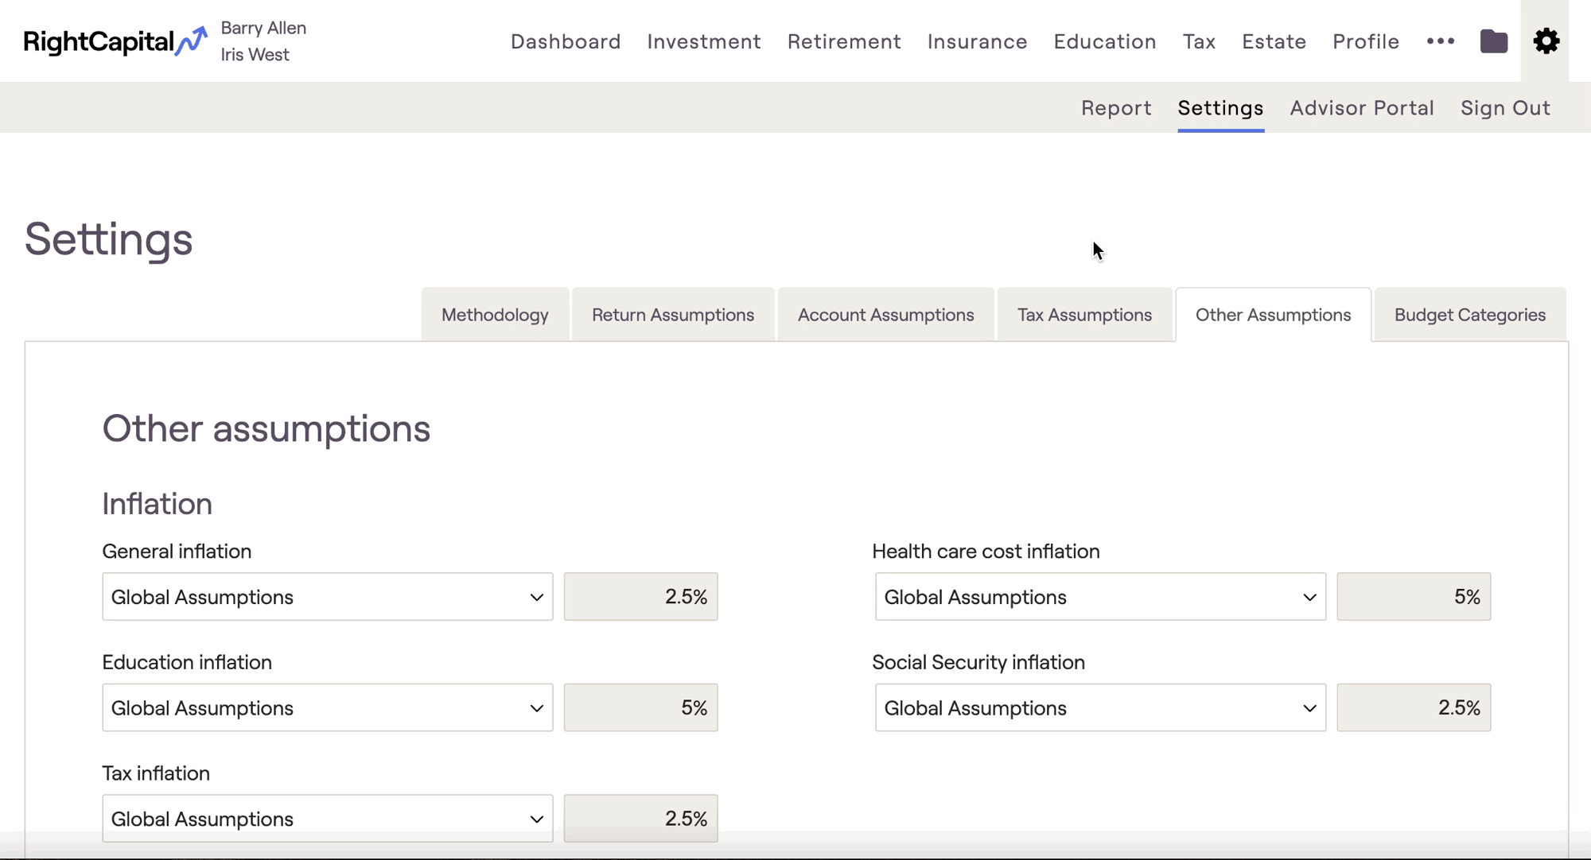Open the Profile section
This screenshot has width=1591, height=860.
[x=1366, y=41]
